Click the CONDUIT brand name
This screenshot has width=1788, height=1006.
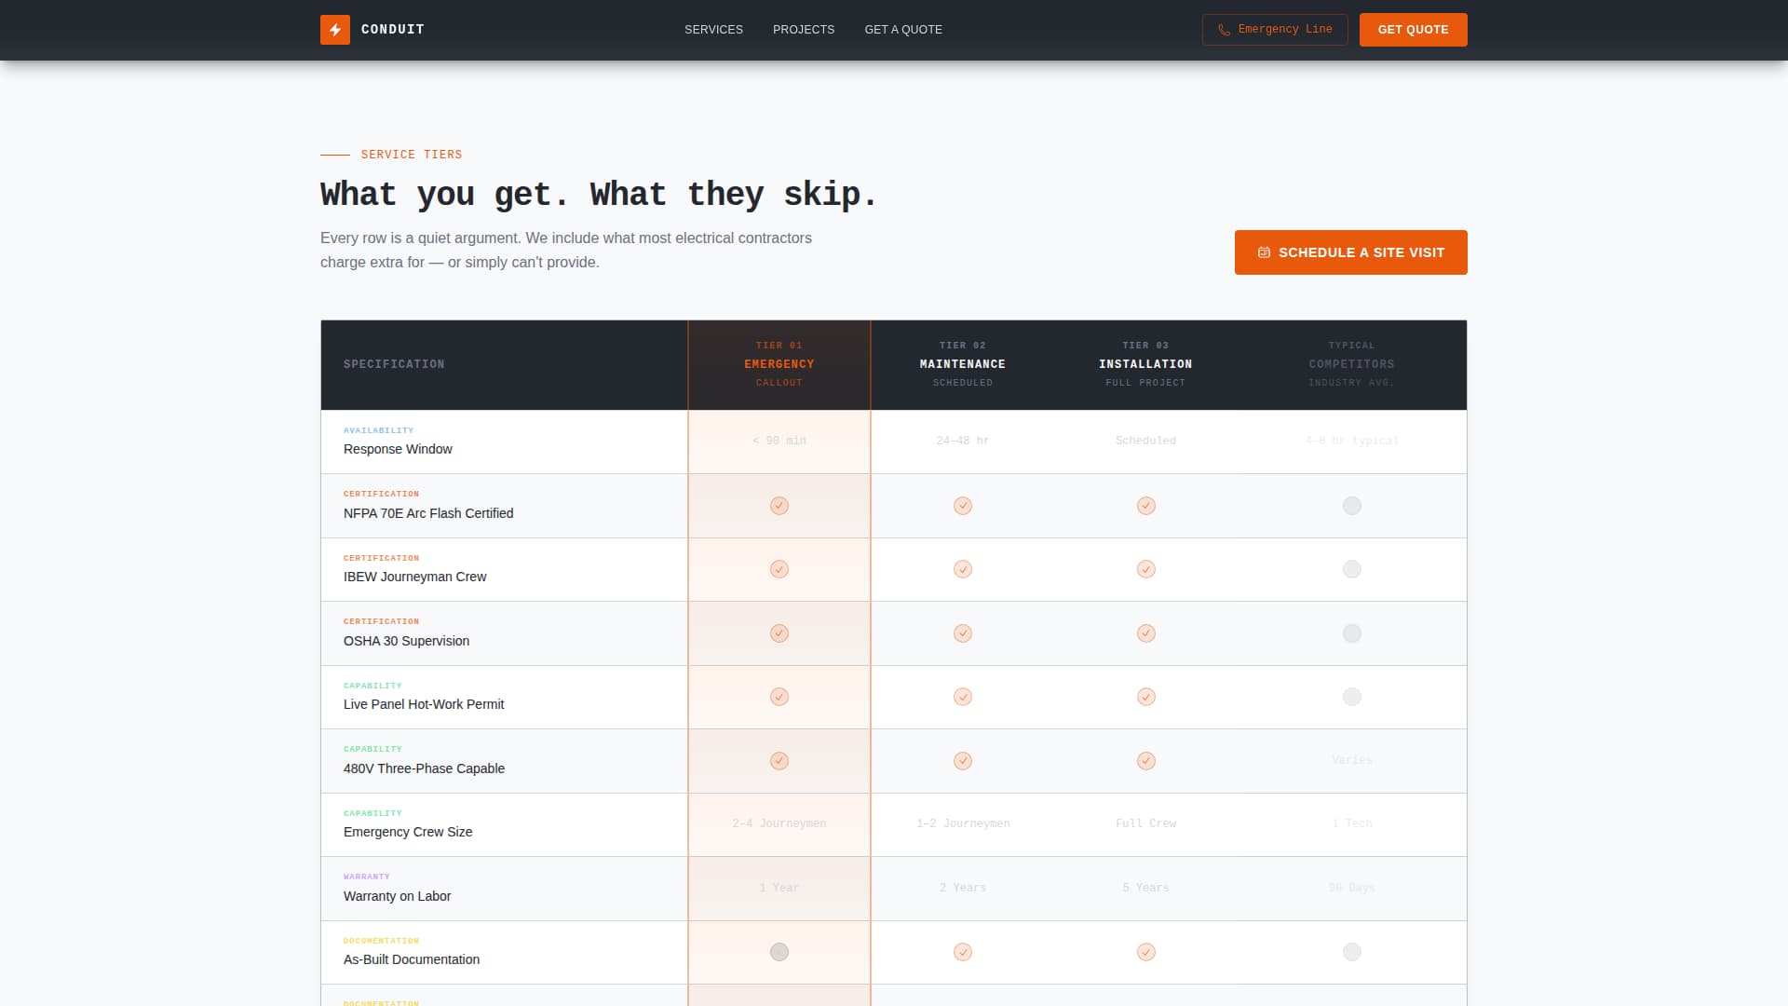click(393, 30)
